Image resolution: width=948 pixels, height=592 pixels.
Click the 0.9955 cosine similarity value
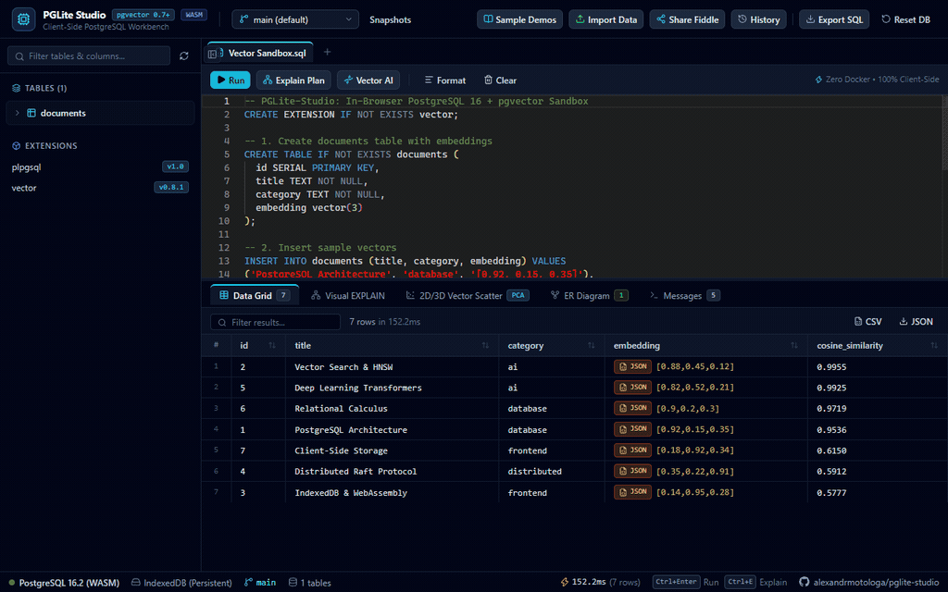[x=831, y=366]
